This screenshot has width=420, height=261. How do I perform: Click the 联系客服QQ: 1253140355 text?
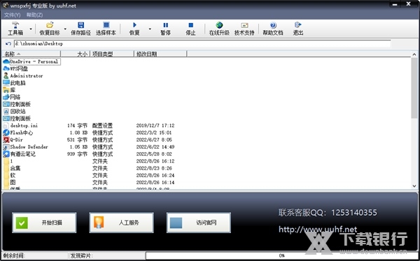click(x=328, y=213)
